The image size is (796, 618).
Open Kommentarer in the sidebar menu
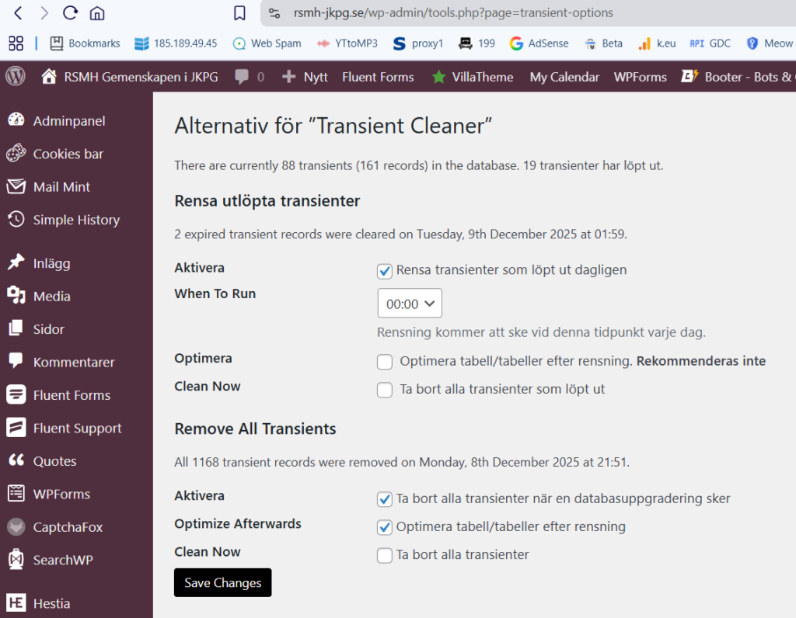[73, 362]
